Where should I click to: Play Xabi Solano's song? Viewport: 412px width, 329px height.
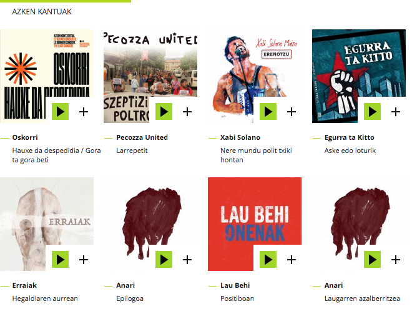tap(268, 111)
